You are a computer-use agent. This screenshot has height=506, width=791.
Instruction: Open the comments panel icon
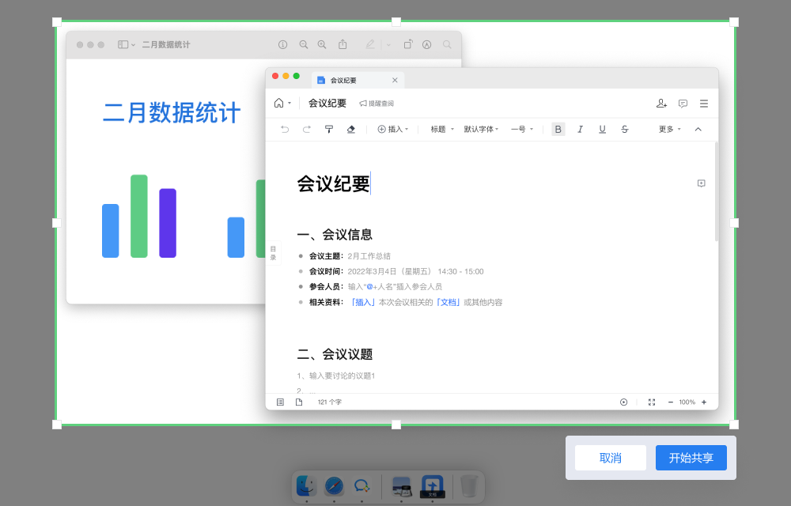[683, 104]
